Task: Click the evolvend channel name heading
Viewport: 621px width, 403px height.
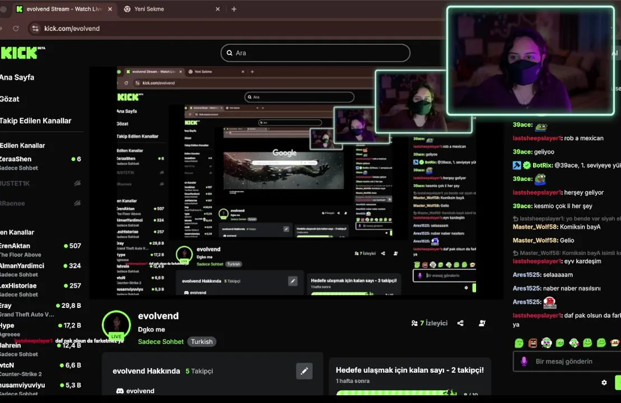Action: 158,316
